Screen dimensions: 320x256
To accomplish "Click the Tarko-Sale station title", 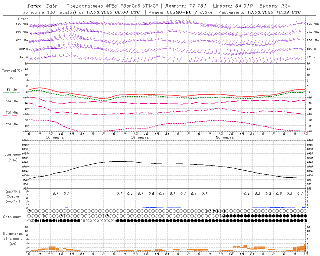I will coord(42,6).
